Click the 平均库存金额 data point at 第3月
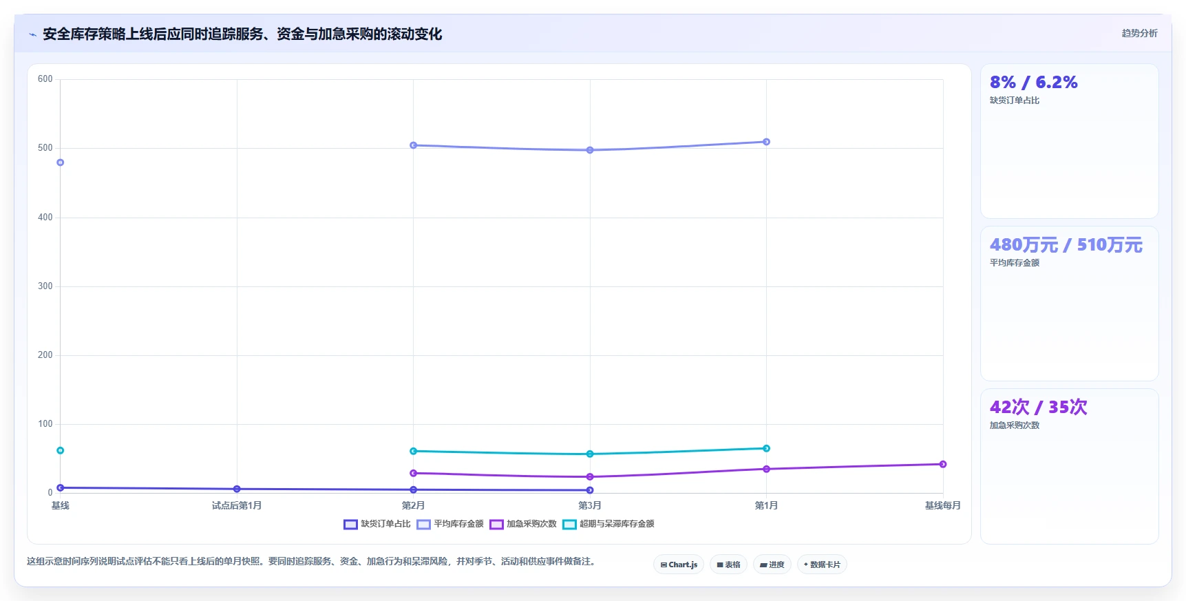Image resolution: width=1186 pixels, height=601 pixels. (590, 150)
